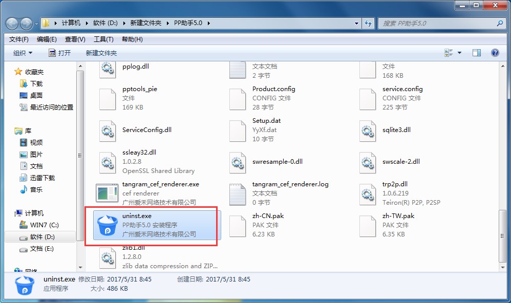Select the uninst.exe PP助手 installer icon
Image resolution: width=511 pixels, height=303 pixels.
tap(107, 225)
